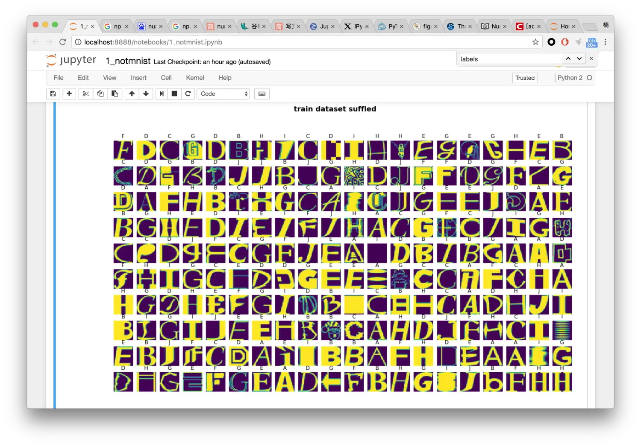View site information icon in address bar
Viewport: 641px width, 447px height.
click(78, 42)
